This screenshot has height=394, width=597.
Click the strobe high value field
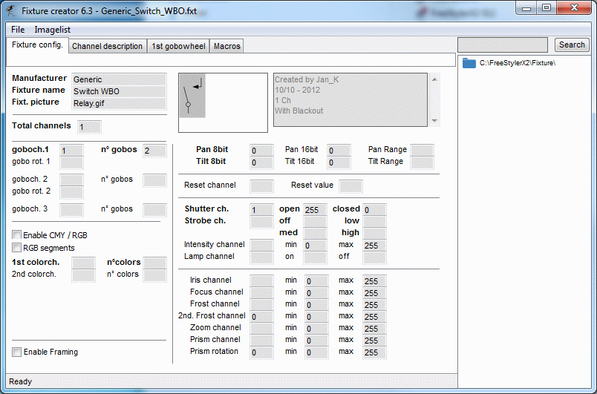[x=375, y=234]
